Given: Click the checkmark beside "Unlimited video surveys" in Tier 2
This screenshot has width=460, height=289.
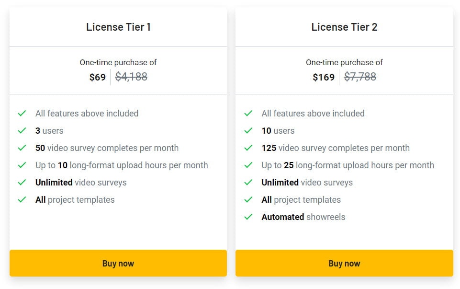Looking at the screenshot, I should tap(248, 183).
